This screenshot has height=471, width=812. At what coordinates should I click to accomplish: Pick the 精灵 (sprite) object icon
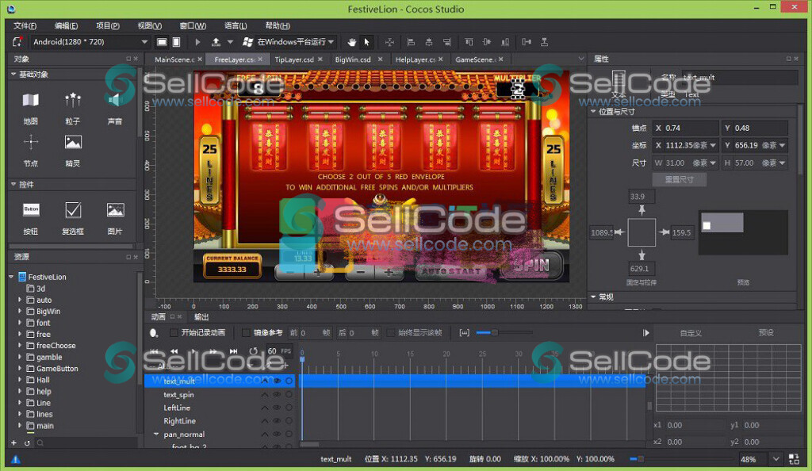coord(73,143)
